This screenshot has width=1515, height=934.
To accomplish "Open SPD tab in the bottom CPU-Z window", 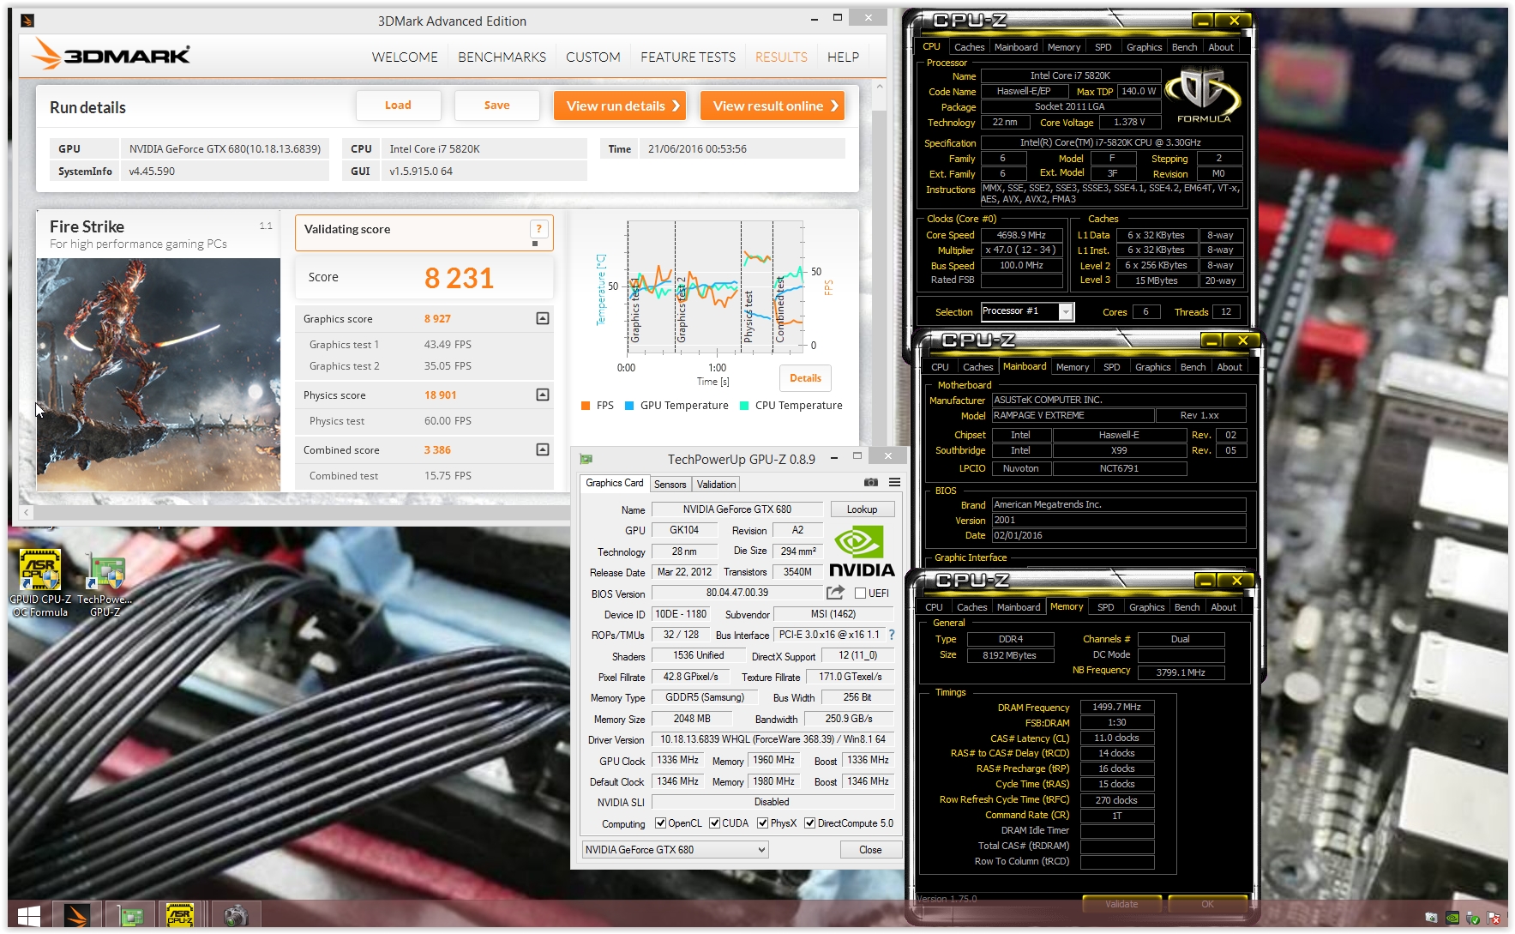I will [x=1106, y=607].
